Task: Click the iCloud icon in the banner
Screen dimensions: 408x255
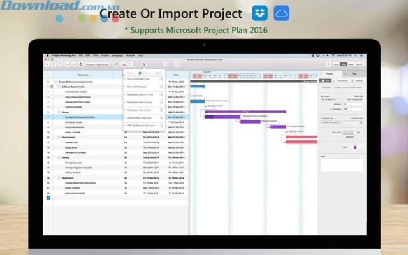Action: pos(281,13)
